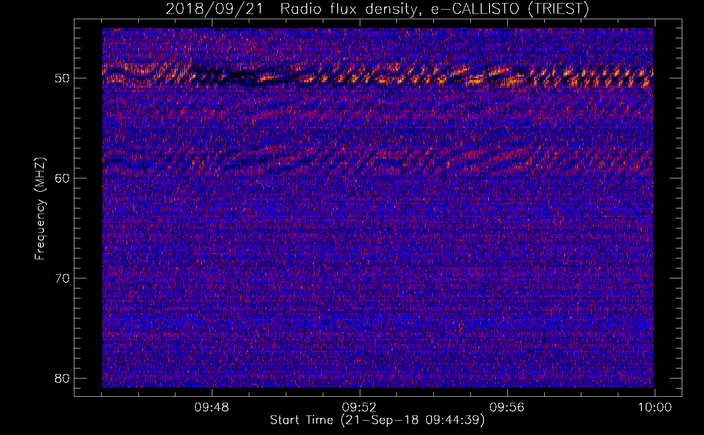The width and height of the screenshot is (704, 435).
Task: Click the plot title '2018/09/21 Radio flux density'
Action: point(377,9)
